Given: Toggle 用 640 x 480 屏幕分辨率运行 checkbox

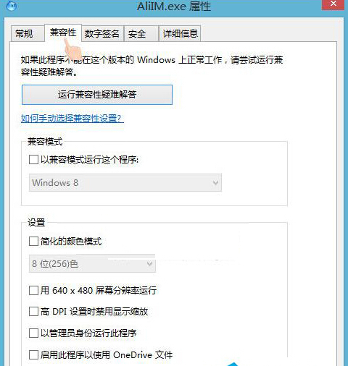Looking at the screenshot, I should (33, 290).
